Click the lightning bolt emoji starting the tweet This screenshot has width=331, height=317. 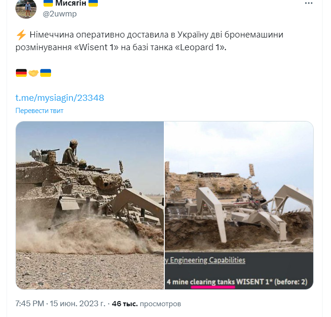[21, 35]
